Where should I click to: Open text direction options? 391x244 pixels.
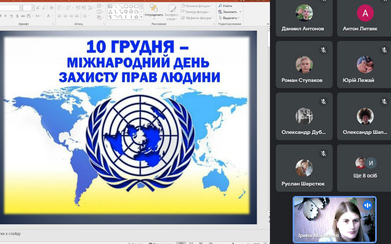tap(99, 6)
